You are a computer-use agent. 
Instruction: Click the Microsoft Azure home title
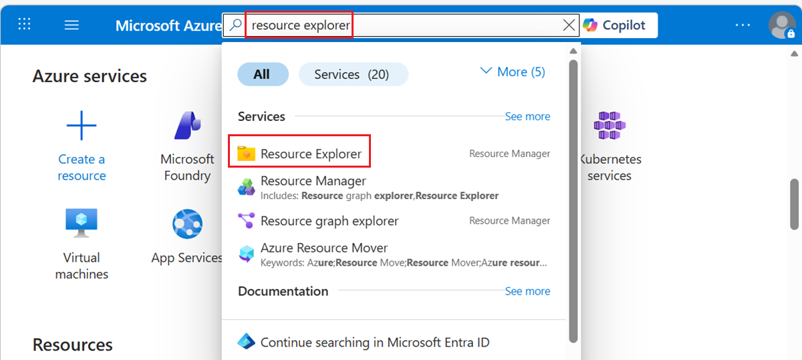[x=168, y=25]
